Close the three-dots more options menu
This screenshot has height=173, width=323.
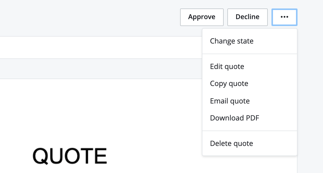[284, 17]
